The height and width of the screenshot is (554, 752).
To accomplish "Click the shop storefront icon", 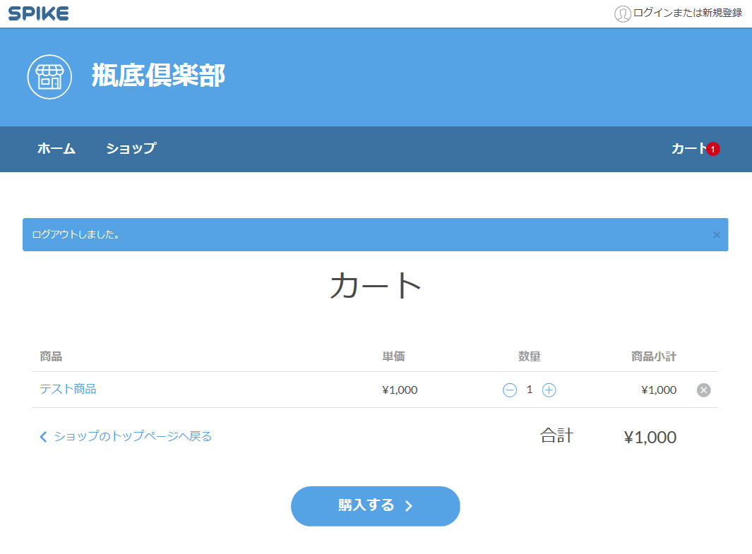I will click(x=49, y=77).
